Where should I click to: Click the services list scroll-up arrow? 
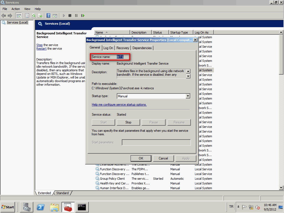tap(281, 32)
